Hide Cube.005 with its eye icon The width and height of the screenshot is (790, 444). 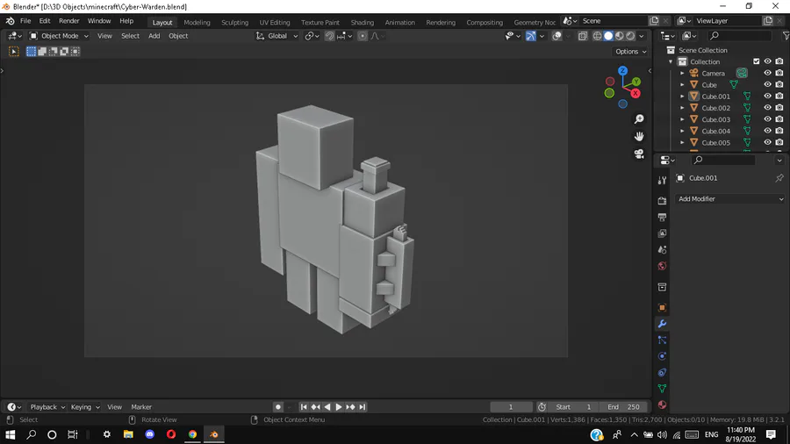point(767,142)
